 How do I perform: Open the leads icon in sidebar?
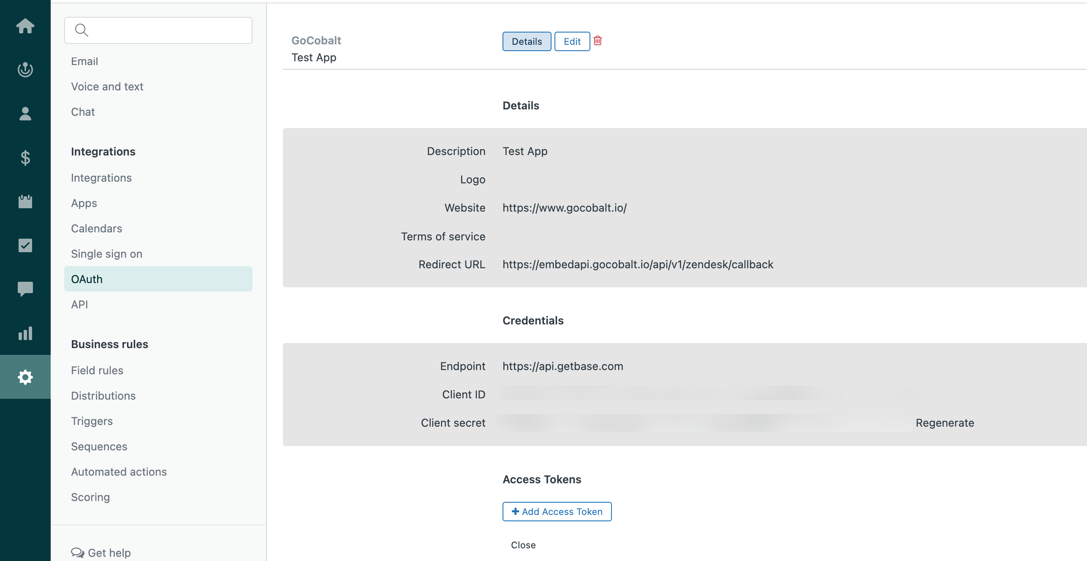click(x=25, y=70)
